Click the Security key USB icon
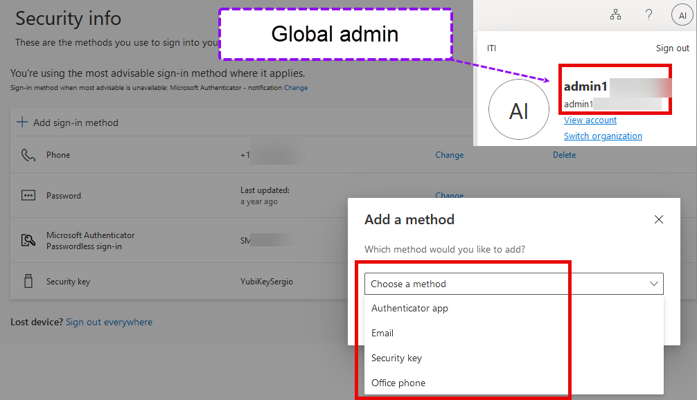The width and height of the screenshot is (697, 400). pyautogui.click(x=28, y=281)
